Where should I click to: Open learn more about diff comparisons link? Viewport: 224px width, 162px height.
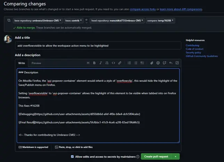tap(181, 9)
